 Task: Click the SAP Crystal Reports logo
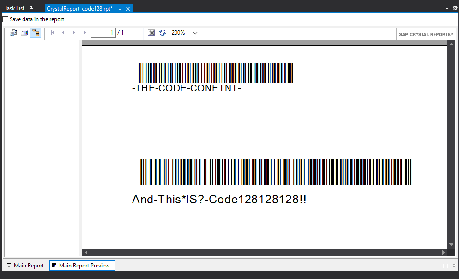(x=427, y=34)
